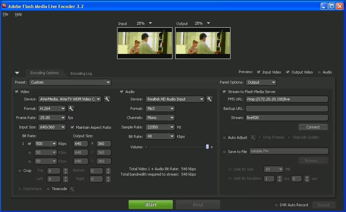This screenshot has width=346, height=212.
Task: Uncheck Maintain Aspect Ratio
Action: [x=72, y=127]
